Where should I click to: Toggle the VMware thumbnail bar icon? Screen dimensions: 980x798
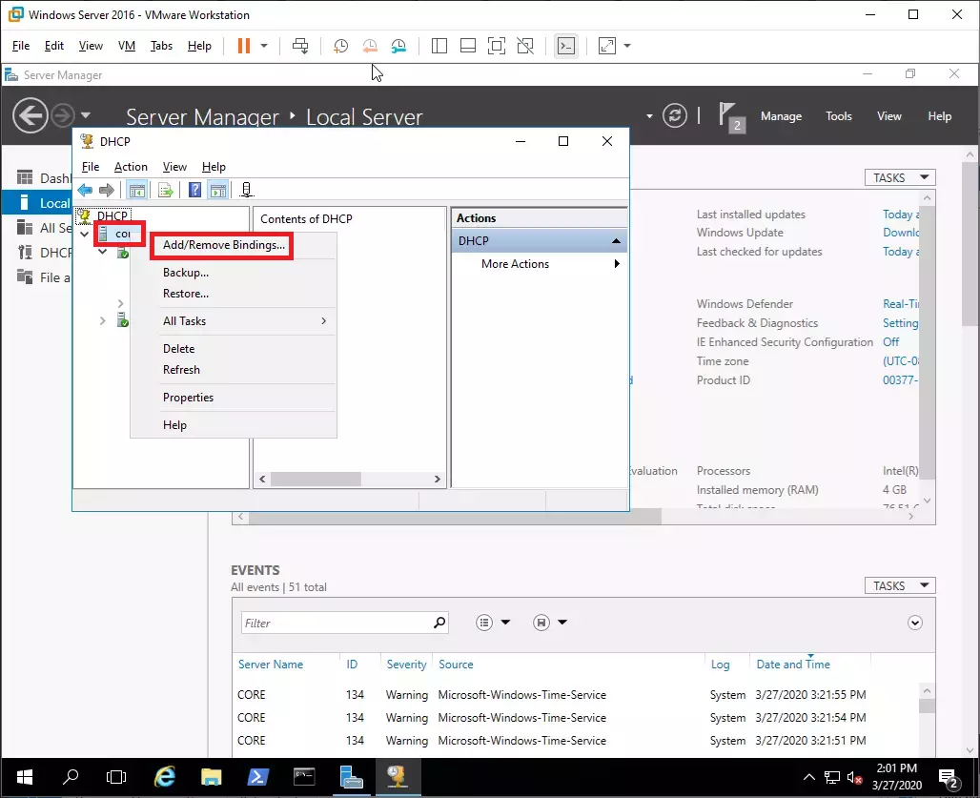point(468,46)
